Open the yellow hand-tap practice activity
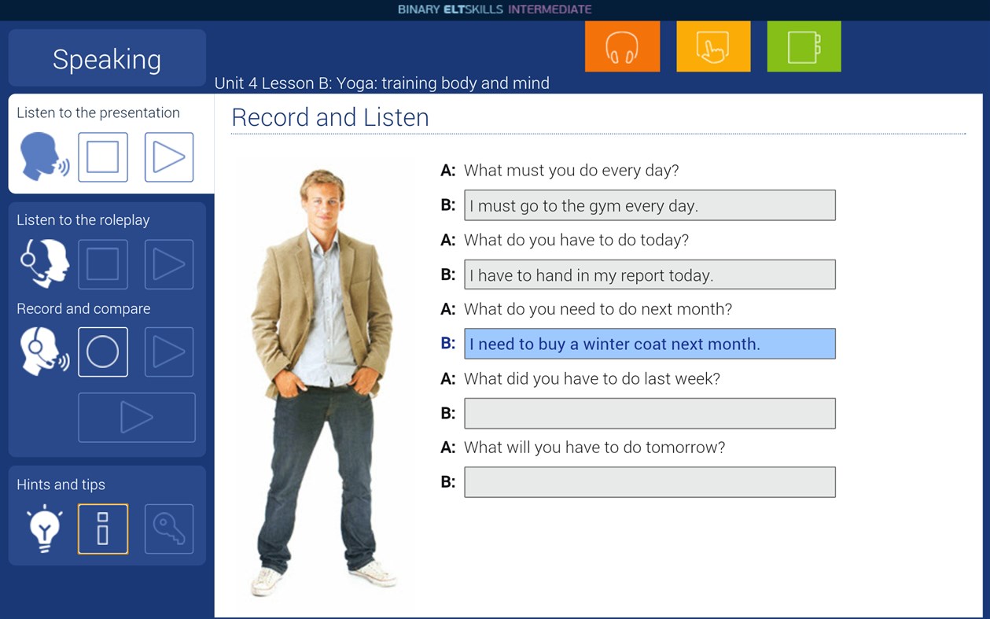Screen dimensions: 990x619 click(712, 46)
